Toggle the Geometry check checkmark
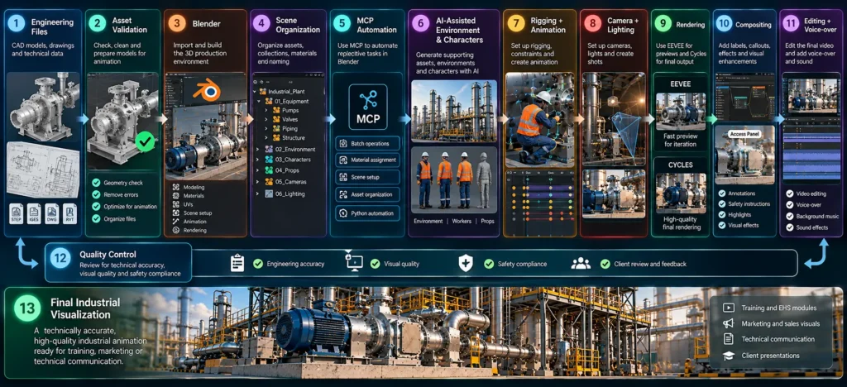The image size is (847, 387). coord(96,183)
